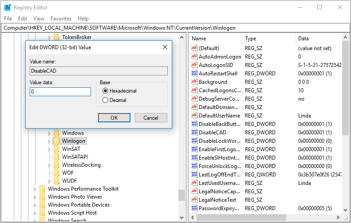This screenshot has height=223, width=351.
Task: Click the DebugServerCo... string icon
Action: coord(194,98)
